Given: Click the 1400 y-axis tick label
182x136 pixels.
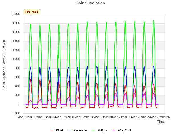Looking at the screenshot, I should coord(16,41).
